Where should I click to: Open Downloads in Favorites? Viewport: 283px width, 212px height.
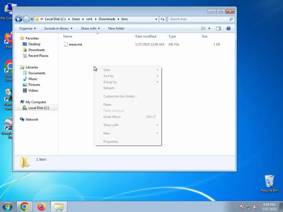[x=36, y=50]
